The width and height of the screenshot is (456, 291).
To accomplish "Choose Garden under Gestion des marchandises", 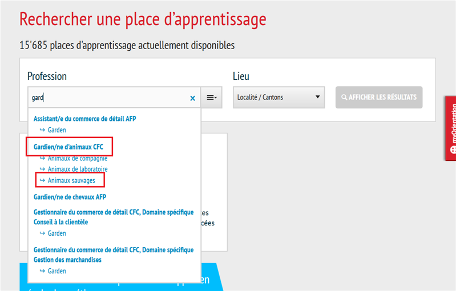I will pos(57,271).
